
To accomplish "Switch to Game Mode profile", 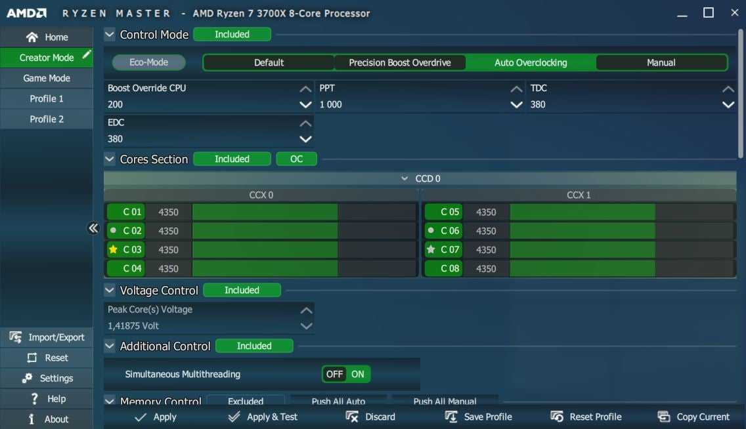I will (47, 78).
